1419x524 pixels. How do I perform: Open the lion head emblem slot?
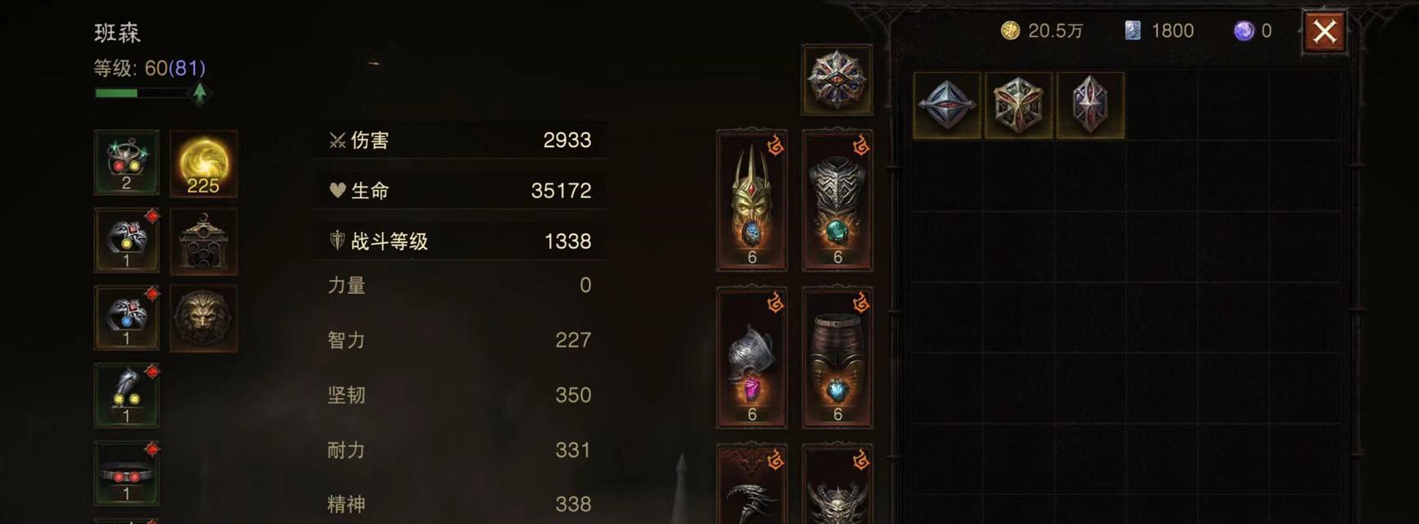(x=203, y=318)
